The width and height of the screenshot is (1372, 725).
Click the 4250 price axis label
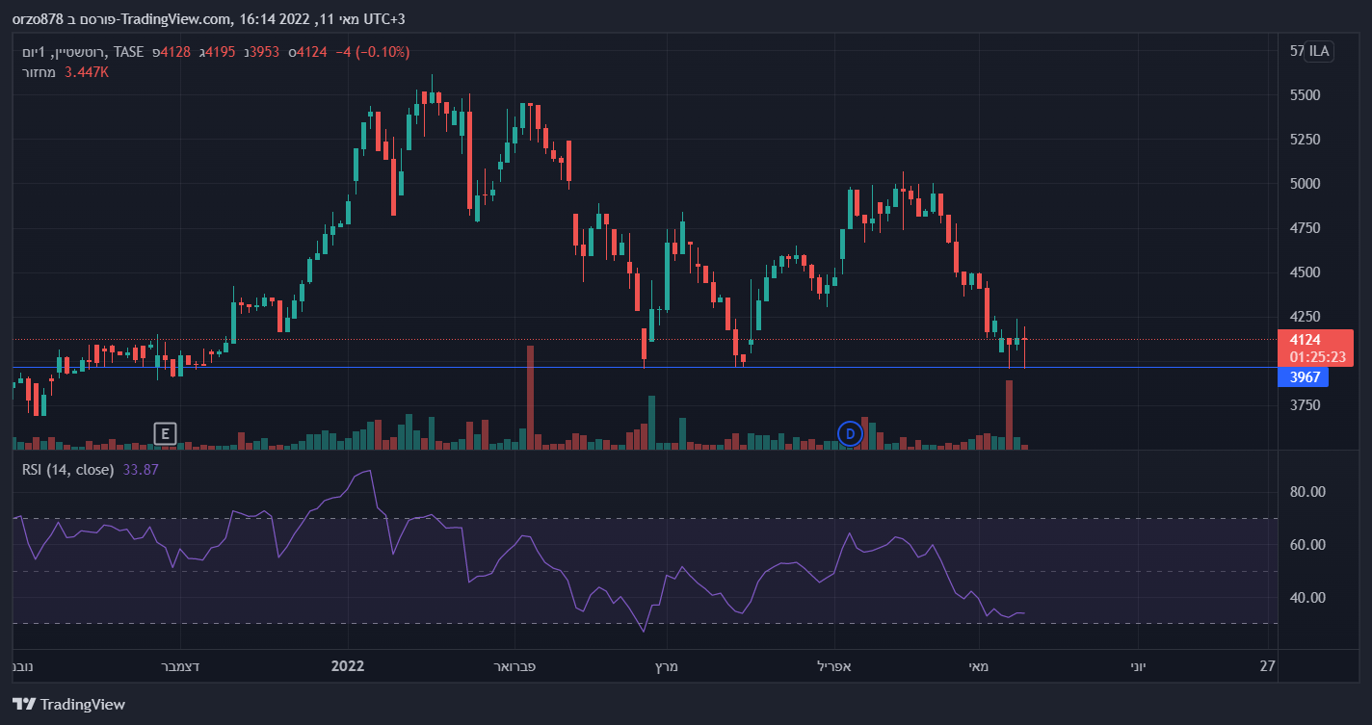pyautogui.click(x=1305, y=317)
